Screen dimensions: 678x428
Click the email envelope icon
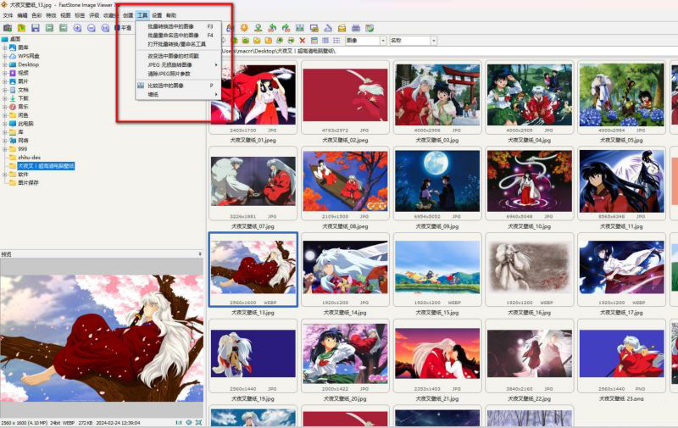[x=342, y=28]
